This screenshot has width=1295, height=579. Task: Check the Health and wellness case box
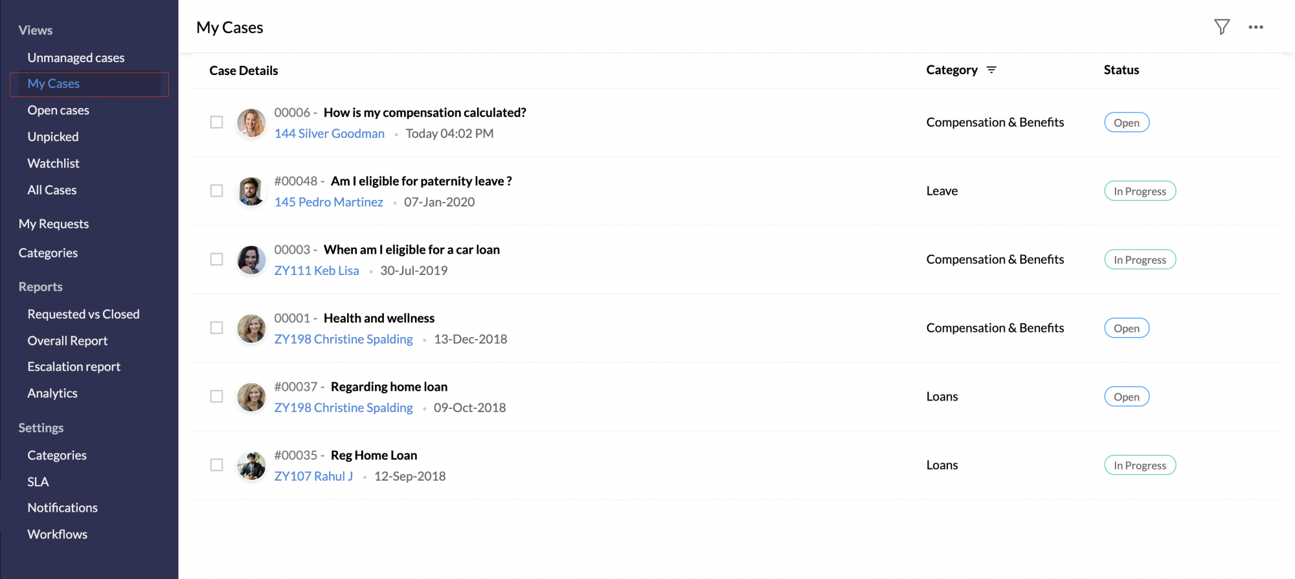point(216,328)
